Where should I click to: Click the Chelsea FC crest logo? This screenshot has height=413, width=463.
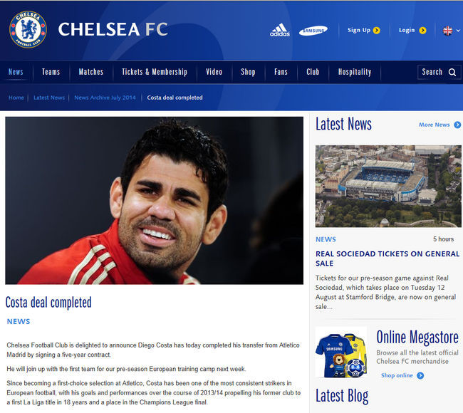pos(28,29)
